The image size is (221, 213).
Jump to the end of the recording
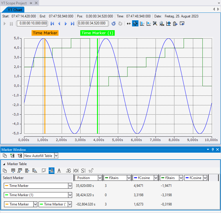coord(72,24)
